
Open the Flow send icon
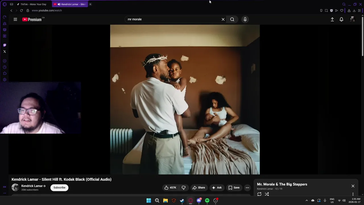coord(336,11)
